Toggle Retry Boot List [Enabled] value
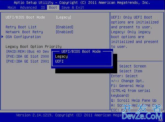This screenshot has height=122, width=165. pos(64,27)
